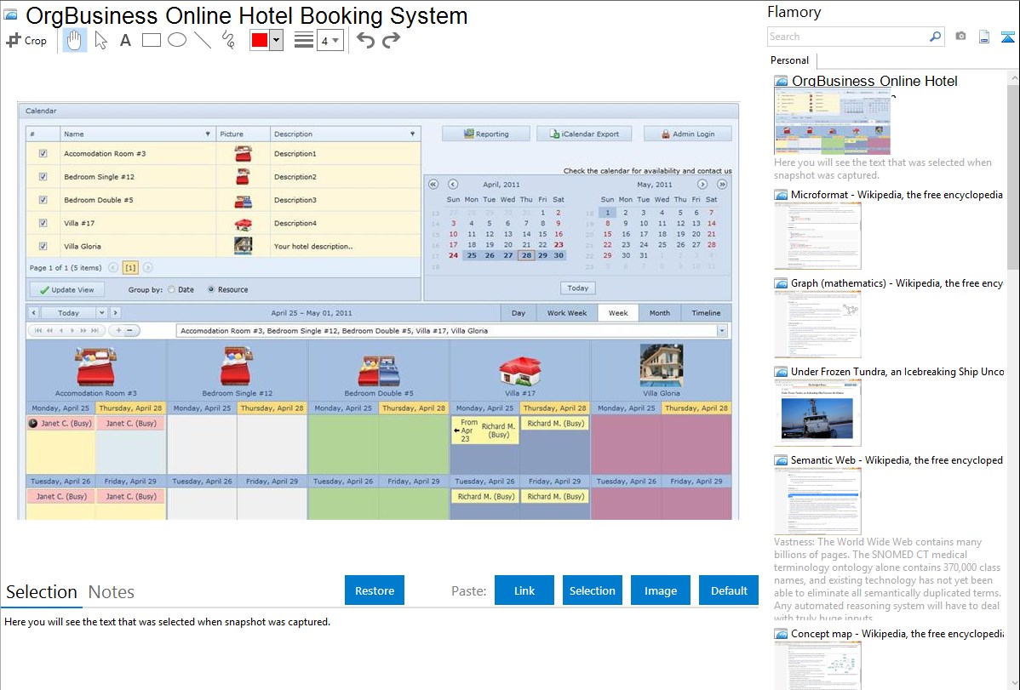Switch scheduler to Month view

click(x=660, y=313)
